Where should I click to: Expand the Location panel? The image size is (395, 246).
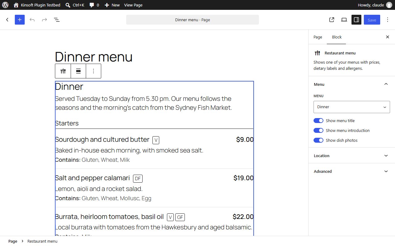352,156
